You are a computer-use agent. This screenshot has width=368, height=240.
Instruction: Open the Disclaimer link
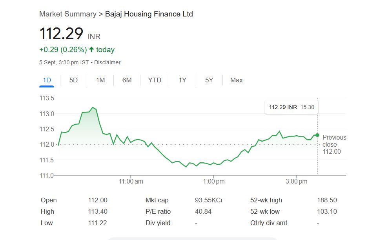(107, 62)
